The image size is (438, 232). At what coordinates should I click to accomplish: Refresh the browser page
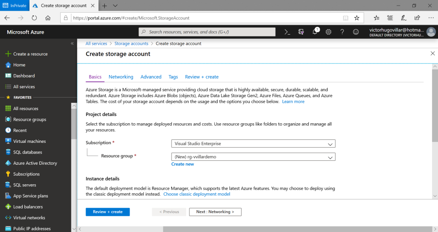34,18
